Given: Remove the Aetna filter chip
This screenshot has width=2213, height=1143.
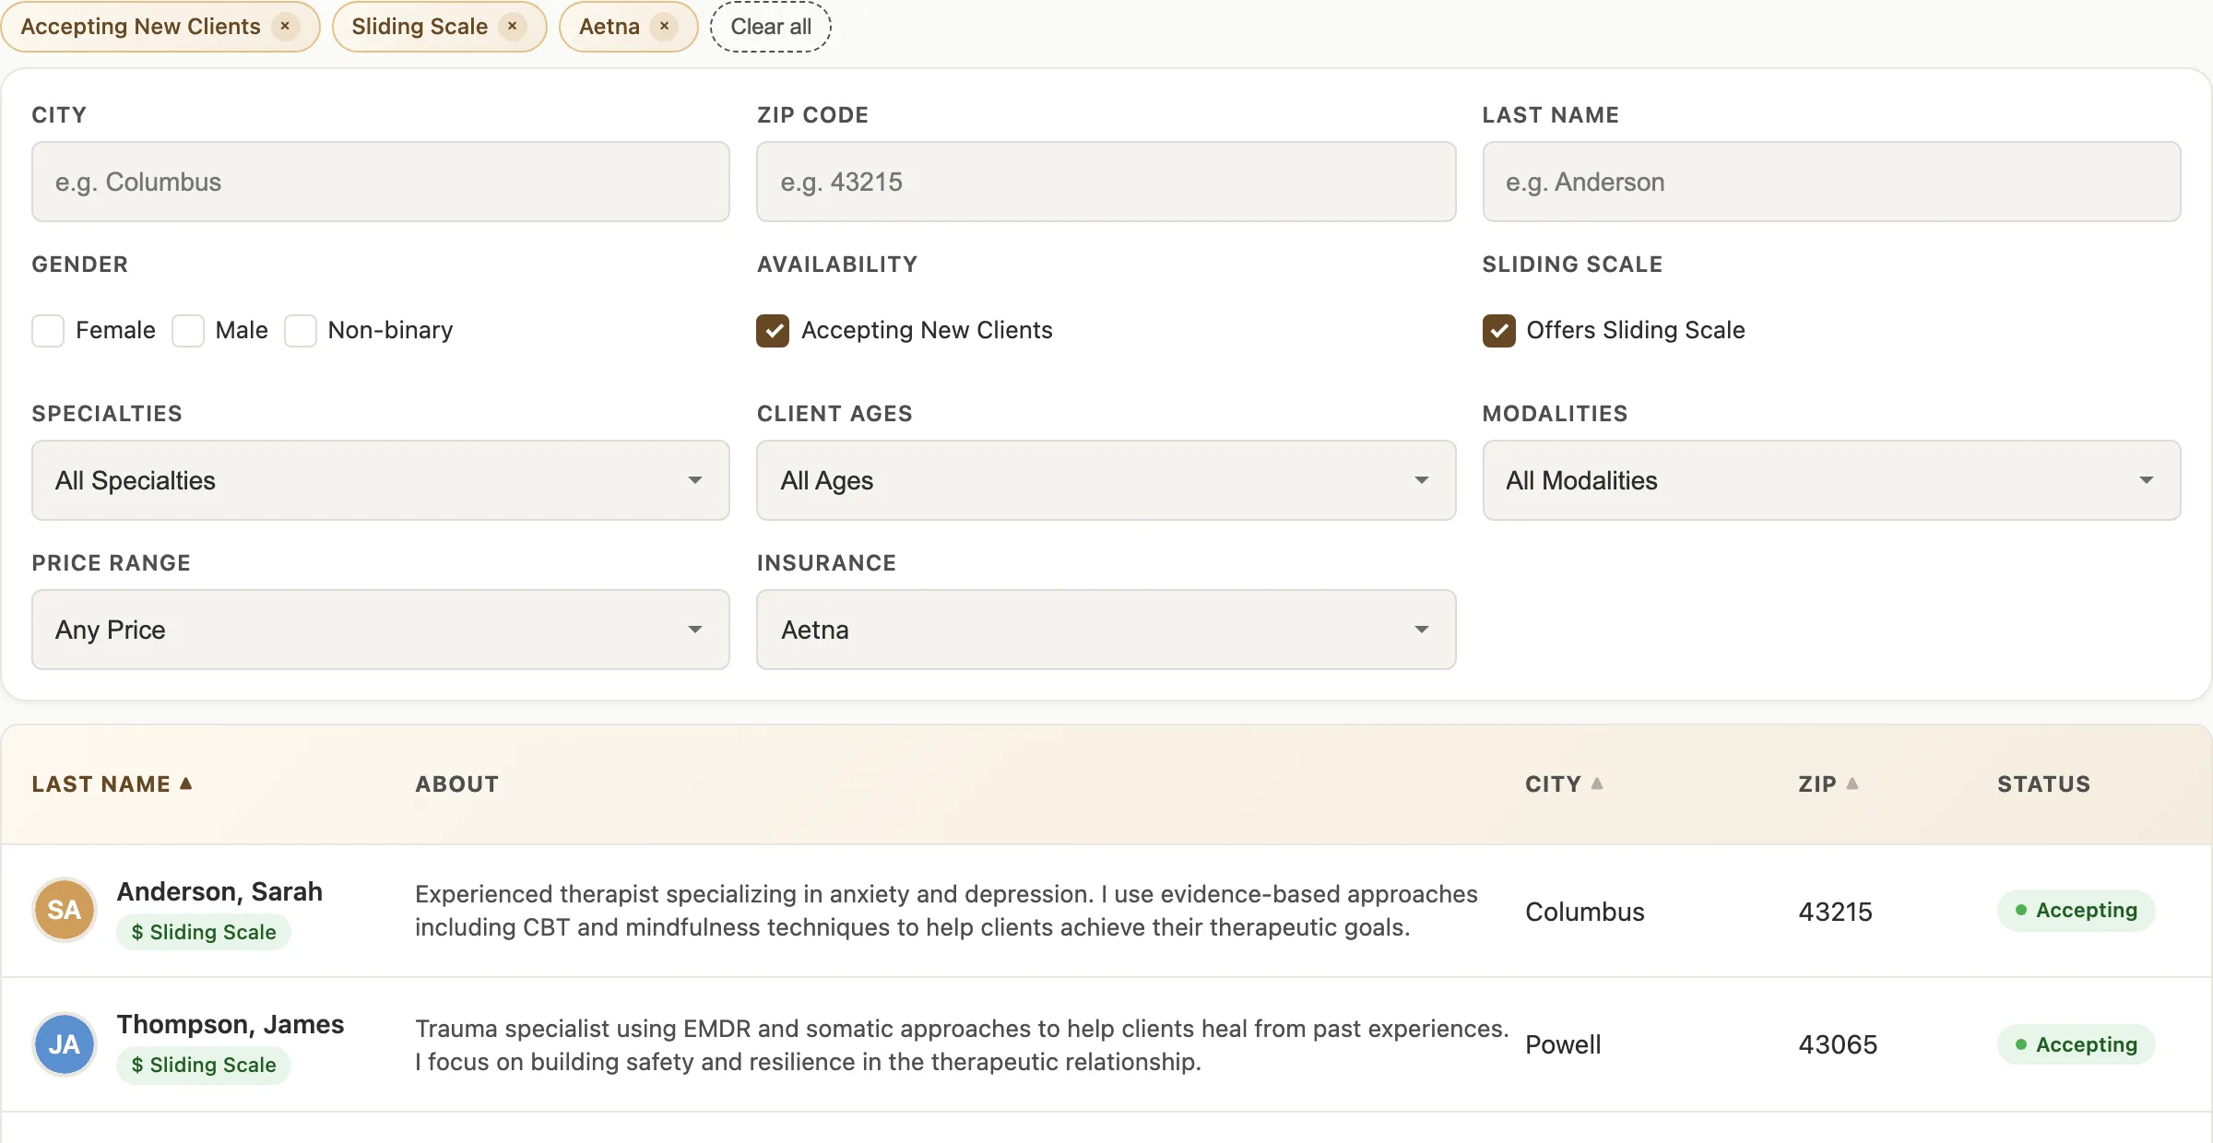Looking at the screenshot, I should pyautogui.click(x=664, y=27).
